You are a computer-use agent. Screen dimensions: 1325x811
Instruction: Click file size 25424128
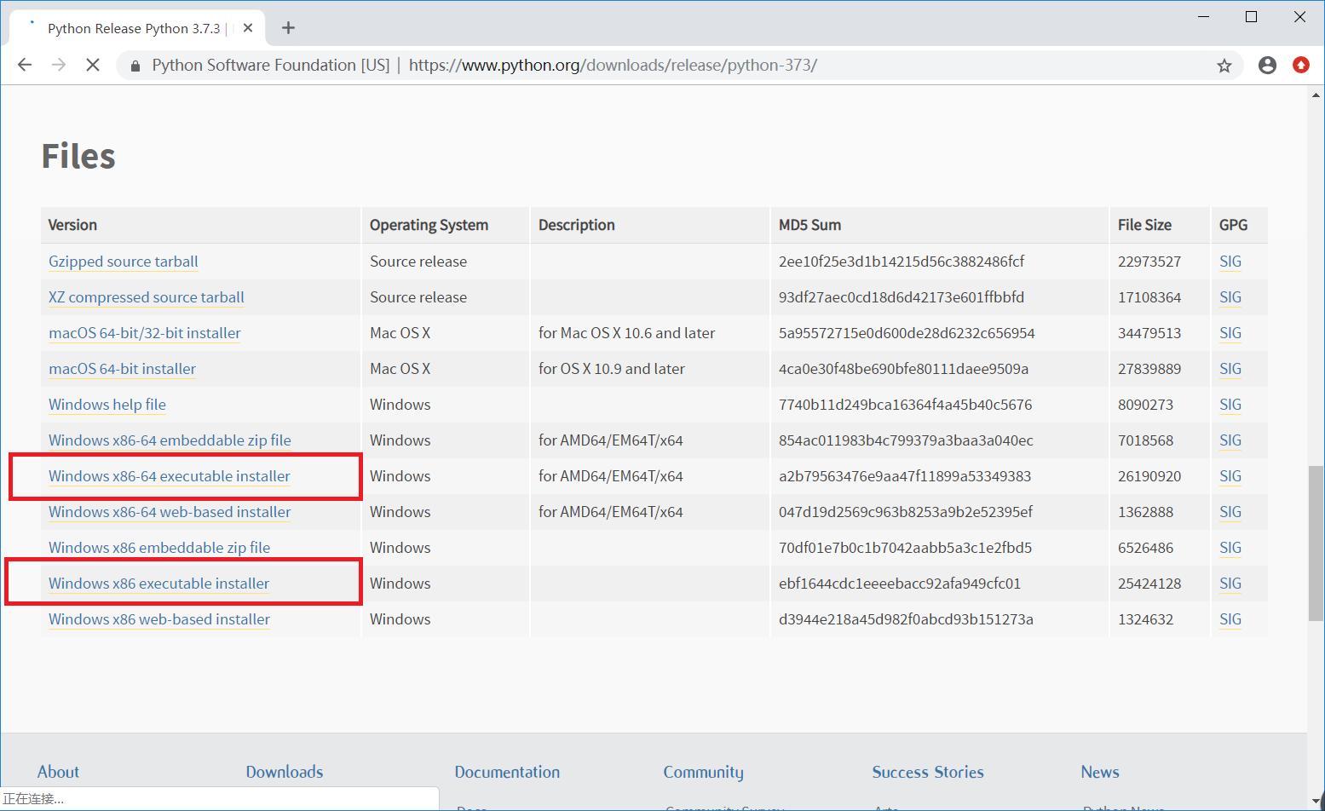coord(1149,584)
